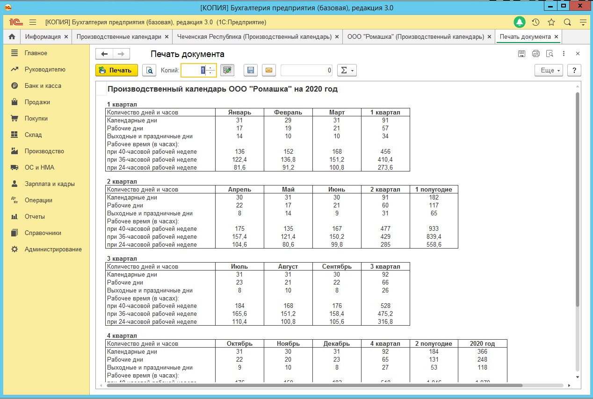Click the back navigation arrow
This screenshot has height=399, width=593.
point(104,54)
